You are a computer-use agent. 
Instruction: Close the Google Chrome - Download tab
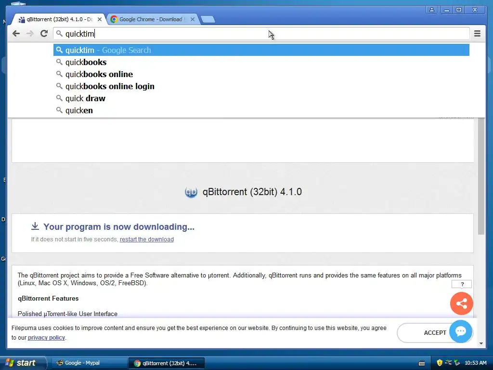click(x=193, y=19)
